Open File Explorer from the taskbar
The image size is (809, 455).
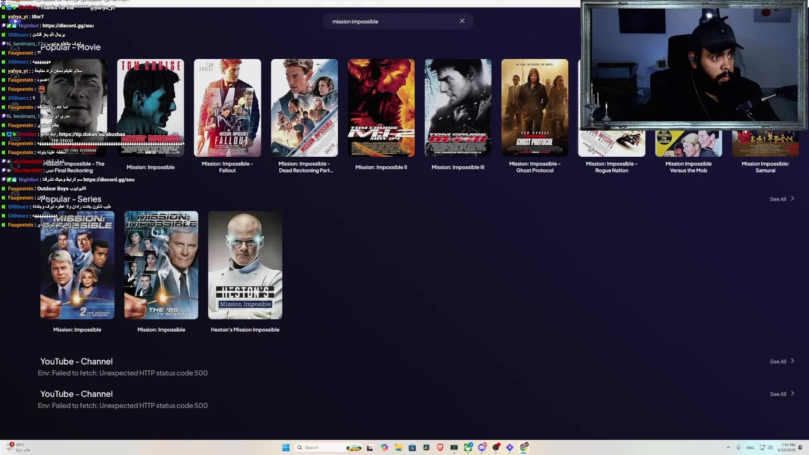[398, 447]
